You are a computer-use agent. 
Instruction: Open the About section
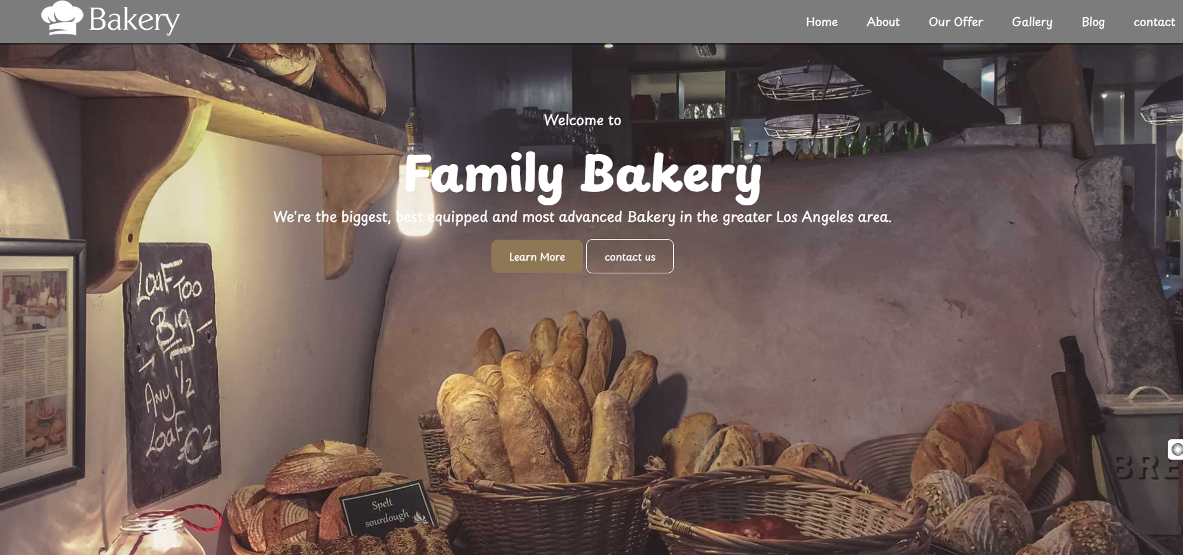pos(883,22)
